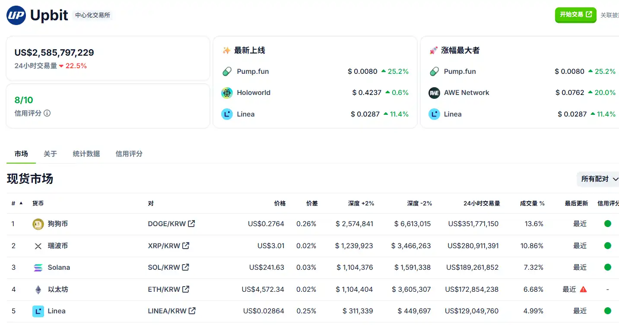Sort by the 深度 -2% column header
The image size is (619, 325).
(x=419, y=203)
